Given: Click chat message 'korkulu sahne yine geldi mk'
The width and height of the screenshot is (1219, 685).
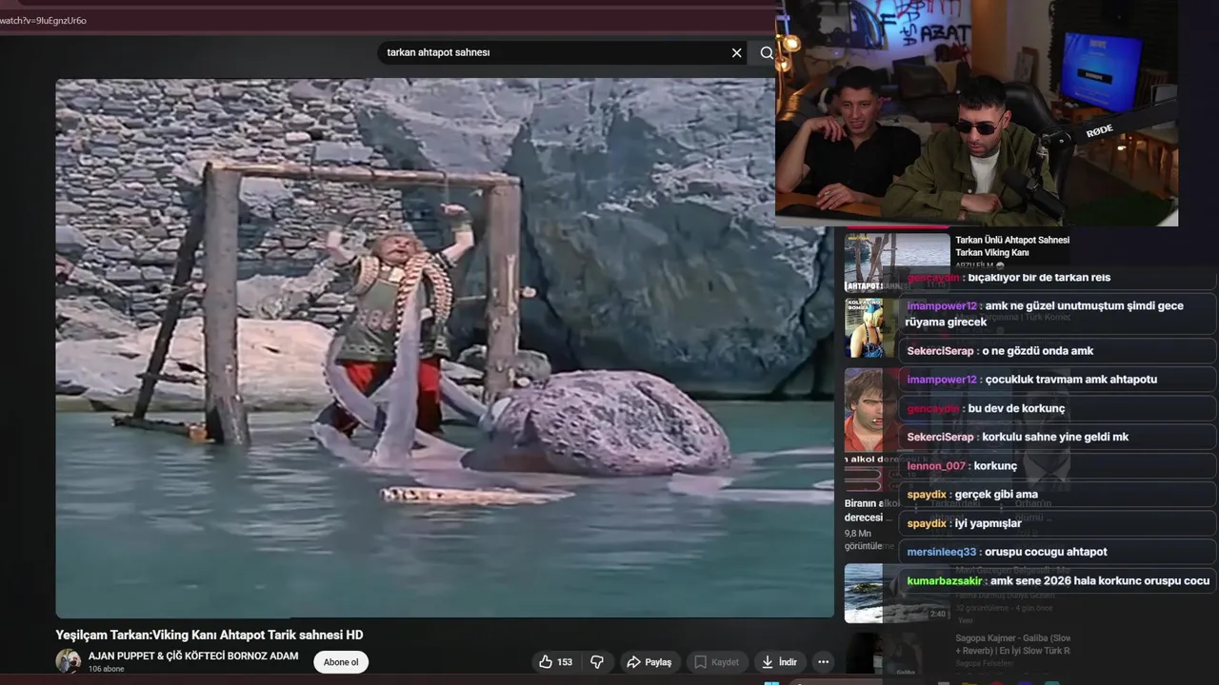Looking at the screenshot, I should click(1057, 438).
